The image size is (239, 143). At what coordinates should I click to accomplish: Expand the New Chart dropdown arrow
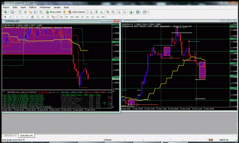tap(8, 12)
